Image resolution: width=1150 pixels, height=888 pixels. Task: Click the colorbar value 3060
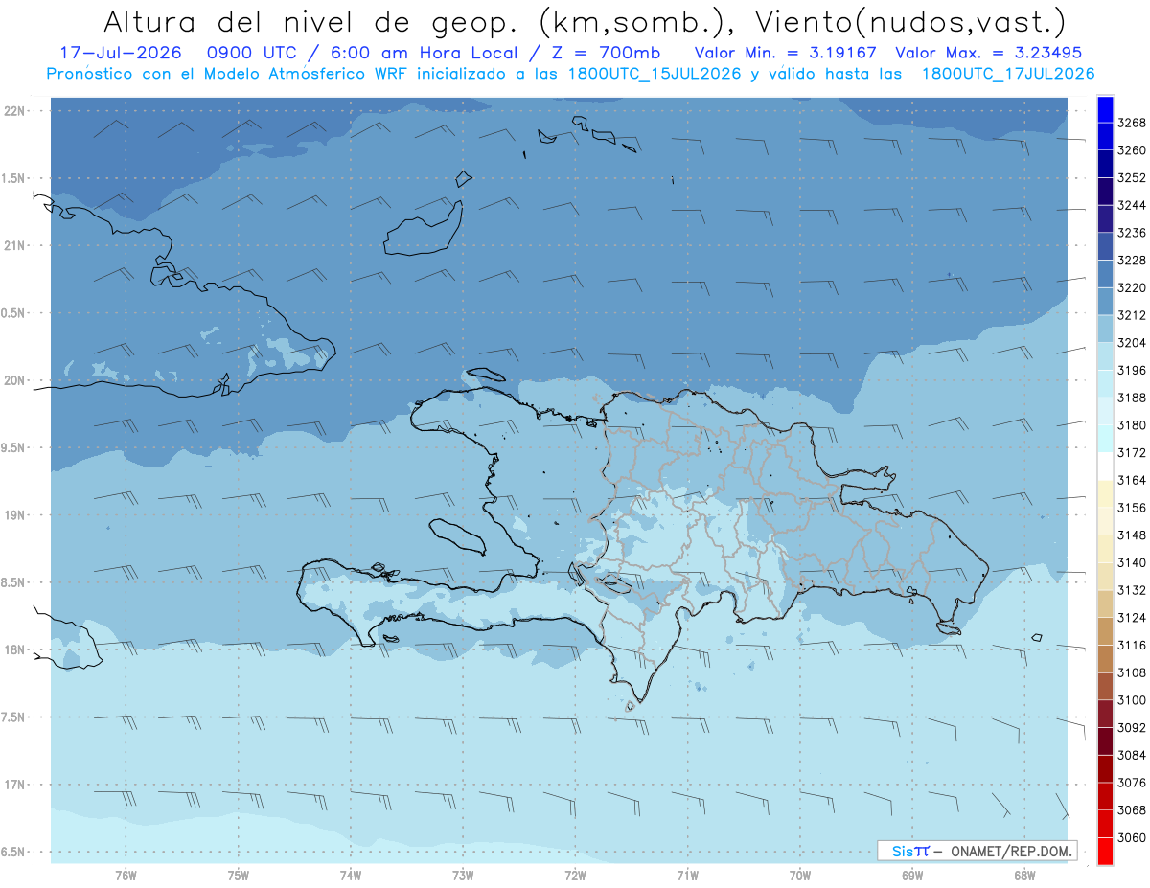[x=1132, y=837]
